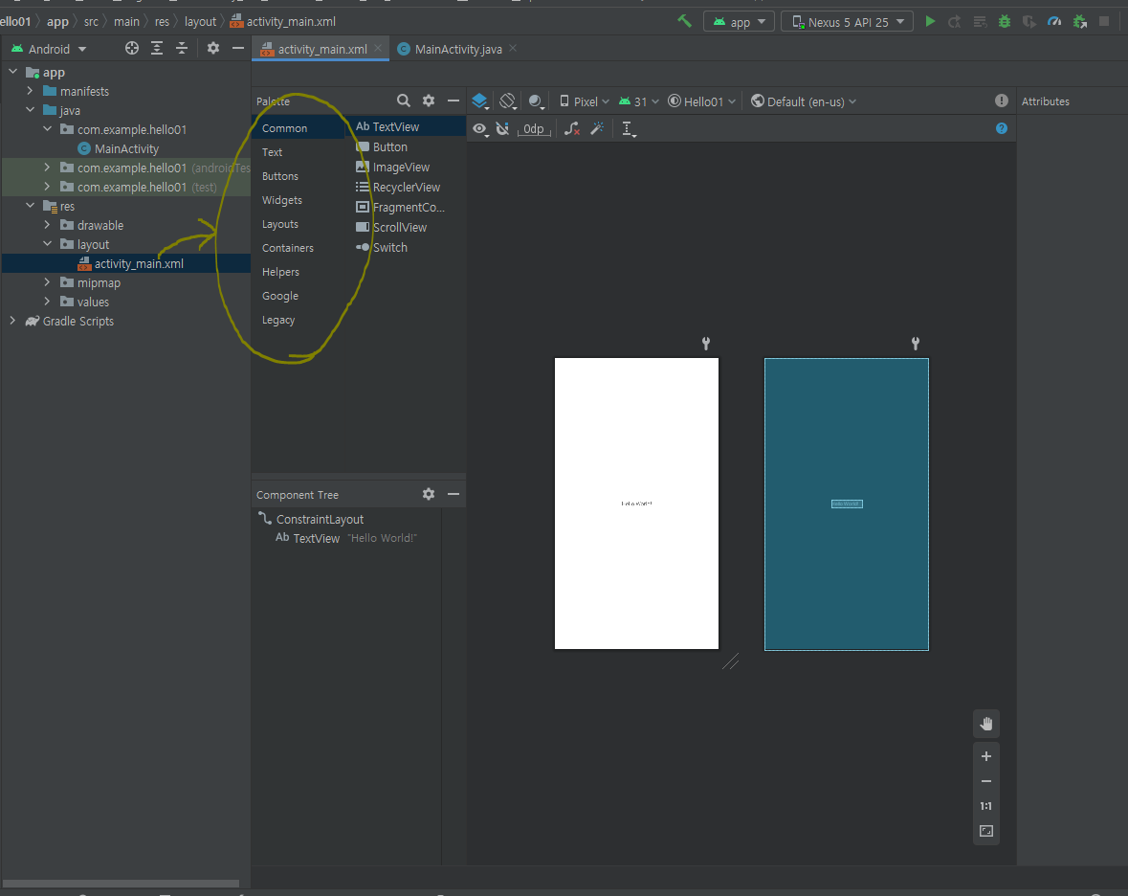The image size is (1128, 896).
Task: Open Select Design Surface layers icon
Action: (x=480, y=101)
